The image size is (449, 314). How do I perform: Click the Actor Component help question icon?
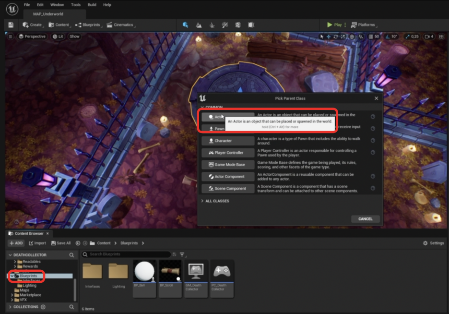(x=373, y=176)
